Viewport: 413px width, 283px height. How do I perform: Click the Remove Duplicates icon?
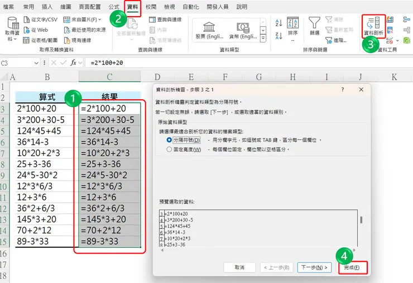click(x=390, y=30)
